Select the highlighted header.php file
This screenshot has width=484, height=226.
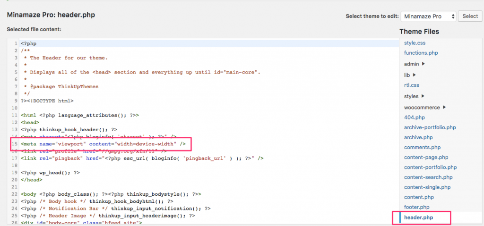coord(418,218)
